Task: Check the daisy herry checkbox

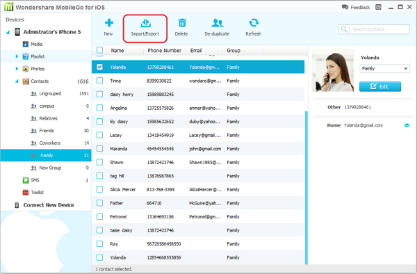Action: point(99,94)
